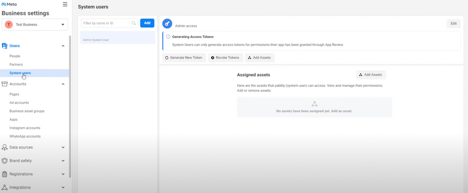
Task: Select System users menu item
Action: click(35, 73)
